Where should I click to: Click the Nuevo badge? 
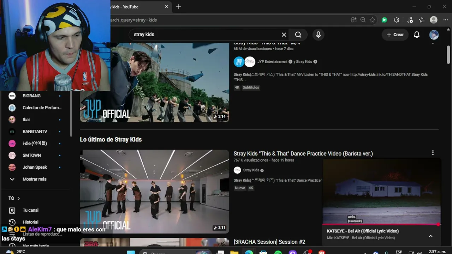point(240,188)
